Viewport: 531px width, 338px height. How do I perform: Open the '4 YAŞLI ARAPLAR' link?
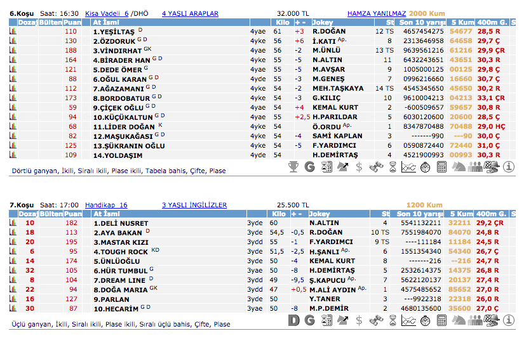[x=190, y=13]
